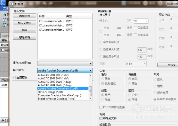Open the 文件 menu in main window
Screen dimensions: 178x126
point(6,8)
